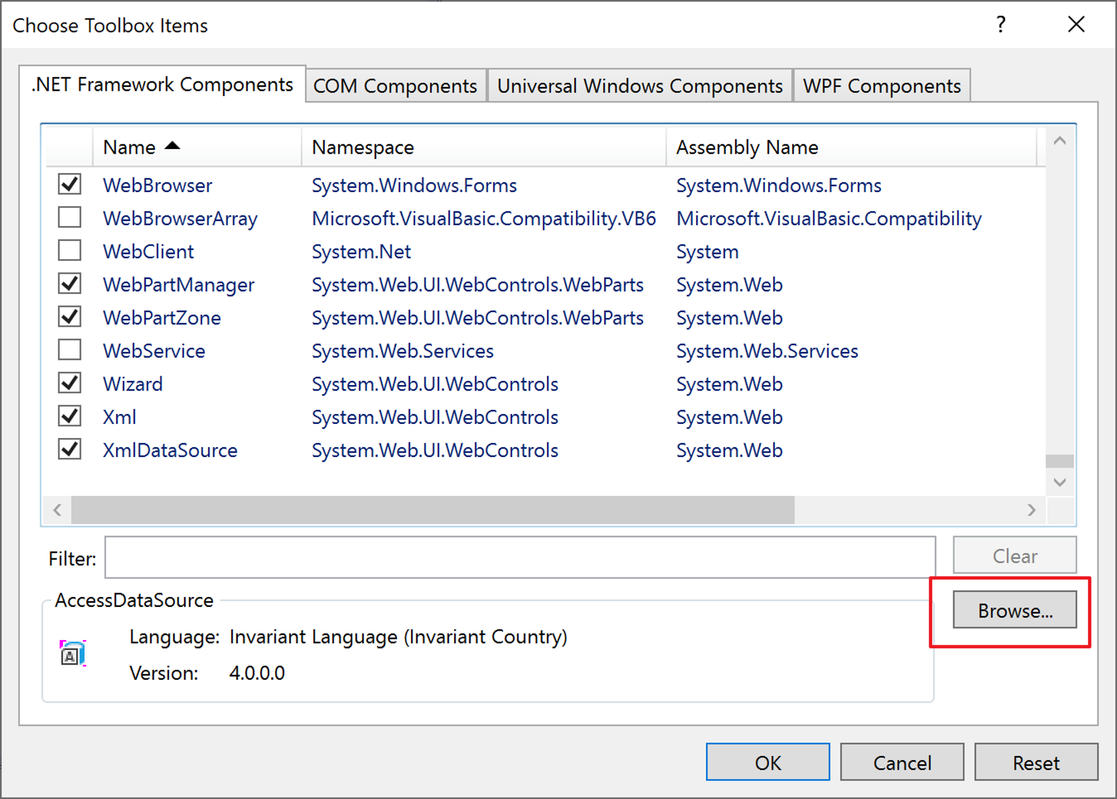Click OK to confirm changes
This screenshot has width=1117, height=799.
point(767,762)
